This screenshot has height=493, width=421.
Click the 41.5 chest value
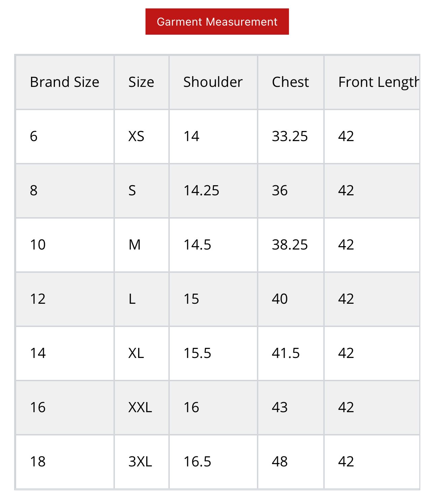click(x=286, y=353)
